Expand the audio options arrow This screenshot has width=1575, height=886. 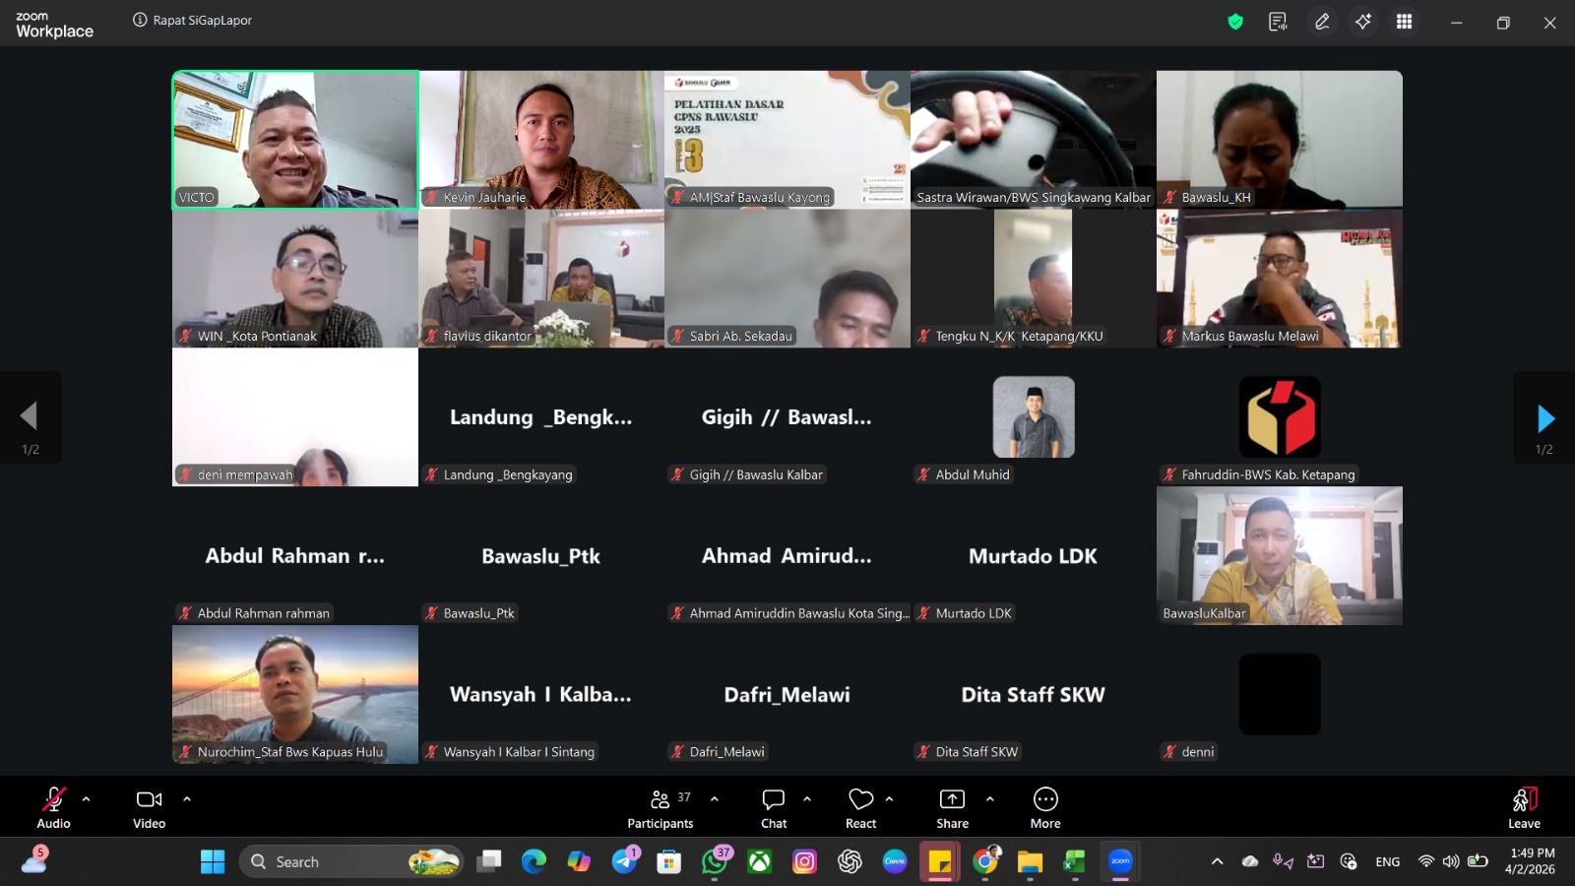point(87,799)
